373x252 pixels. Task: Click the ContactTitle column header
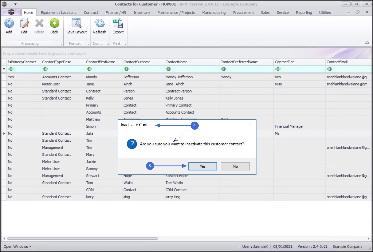tap(299, 62)
